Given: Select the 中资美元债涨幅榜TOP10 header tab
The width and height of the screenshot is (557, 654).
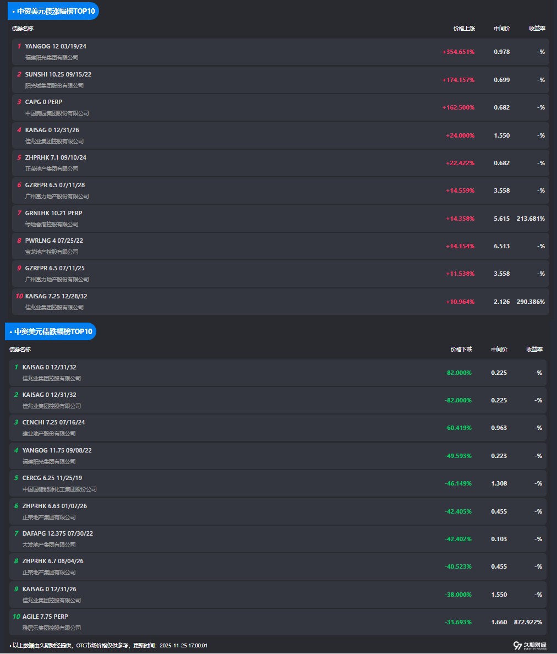Looking at the screenshot, I should pyautogui.click(x=52, y=11).
